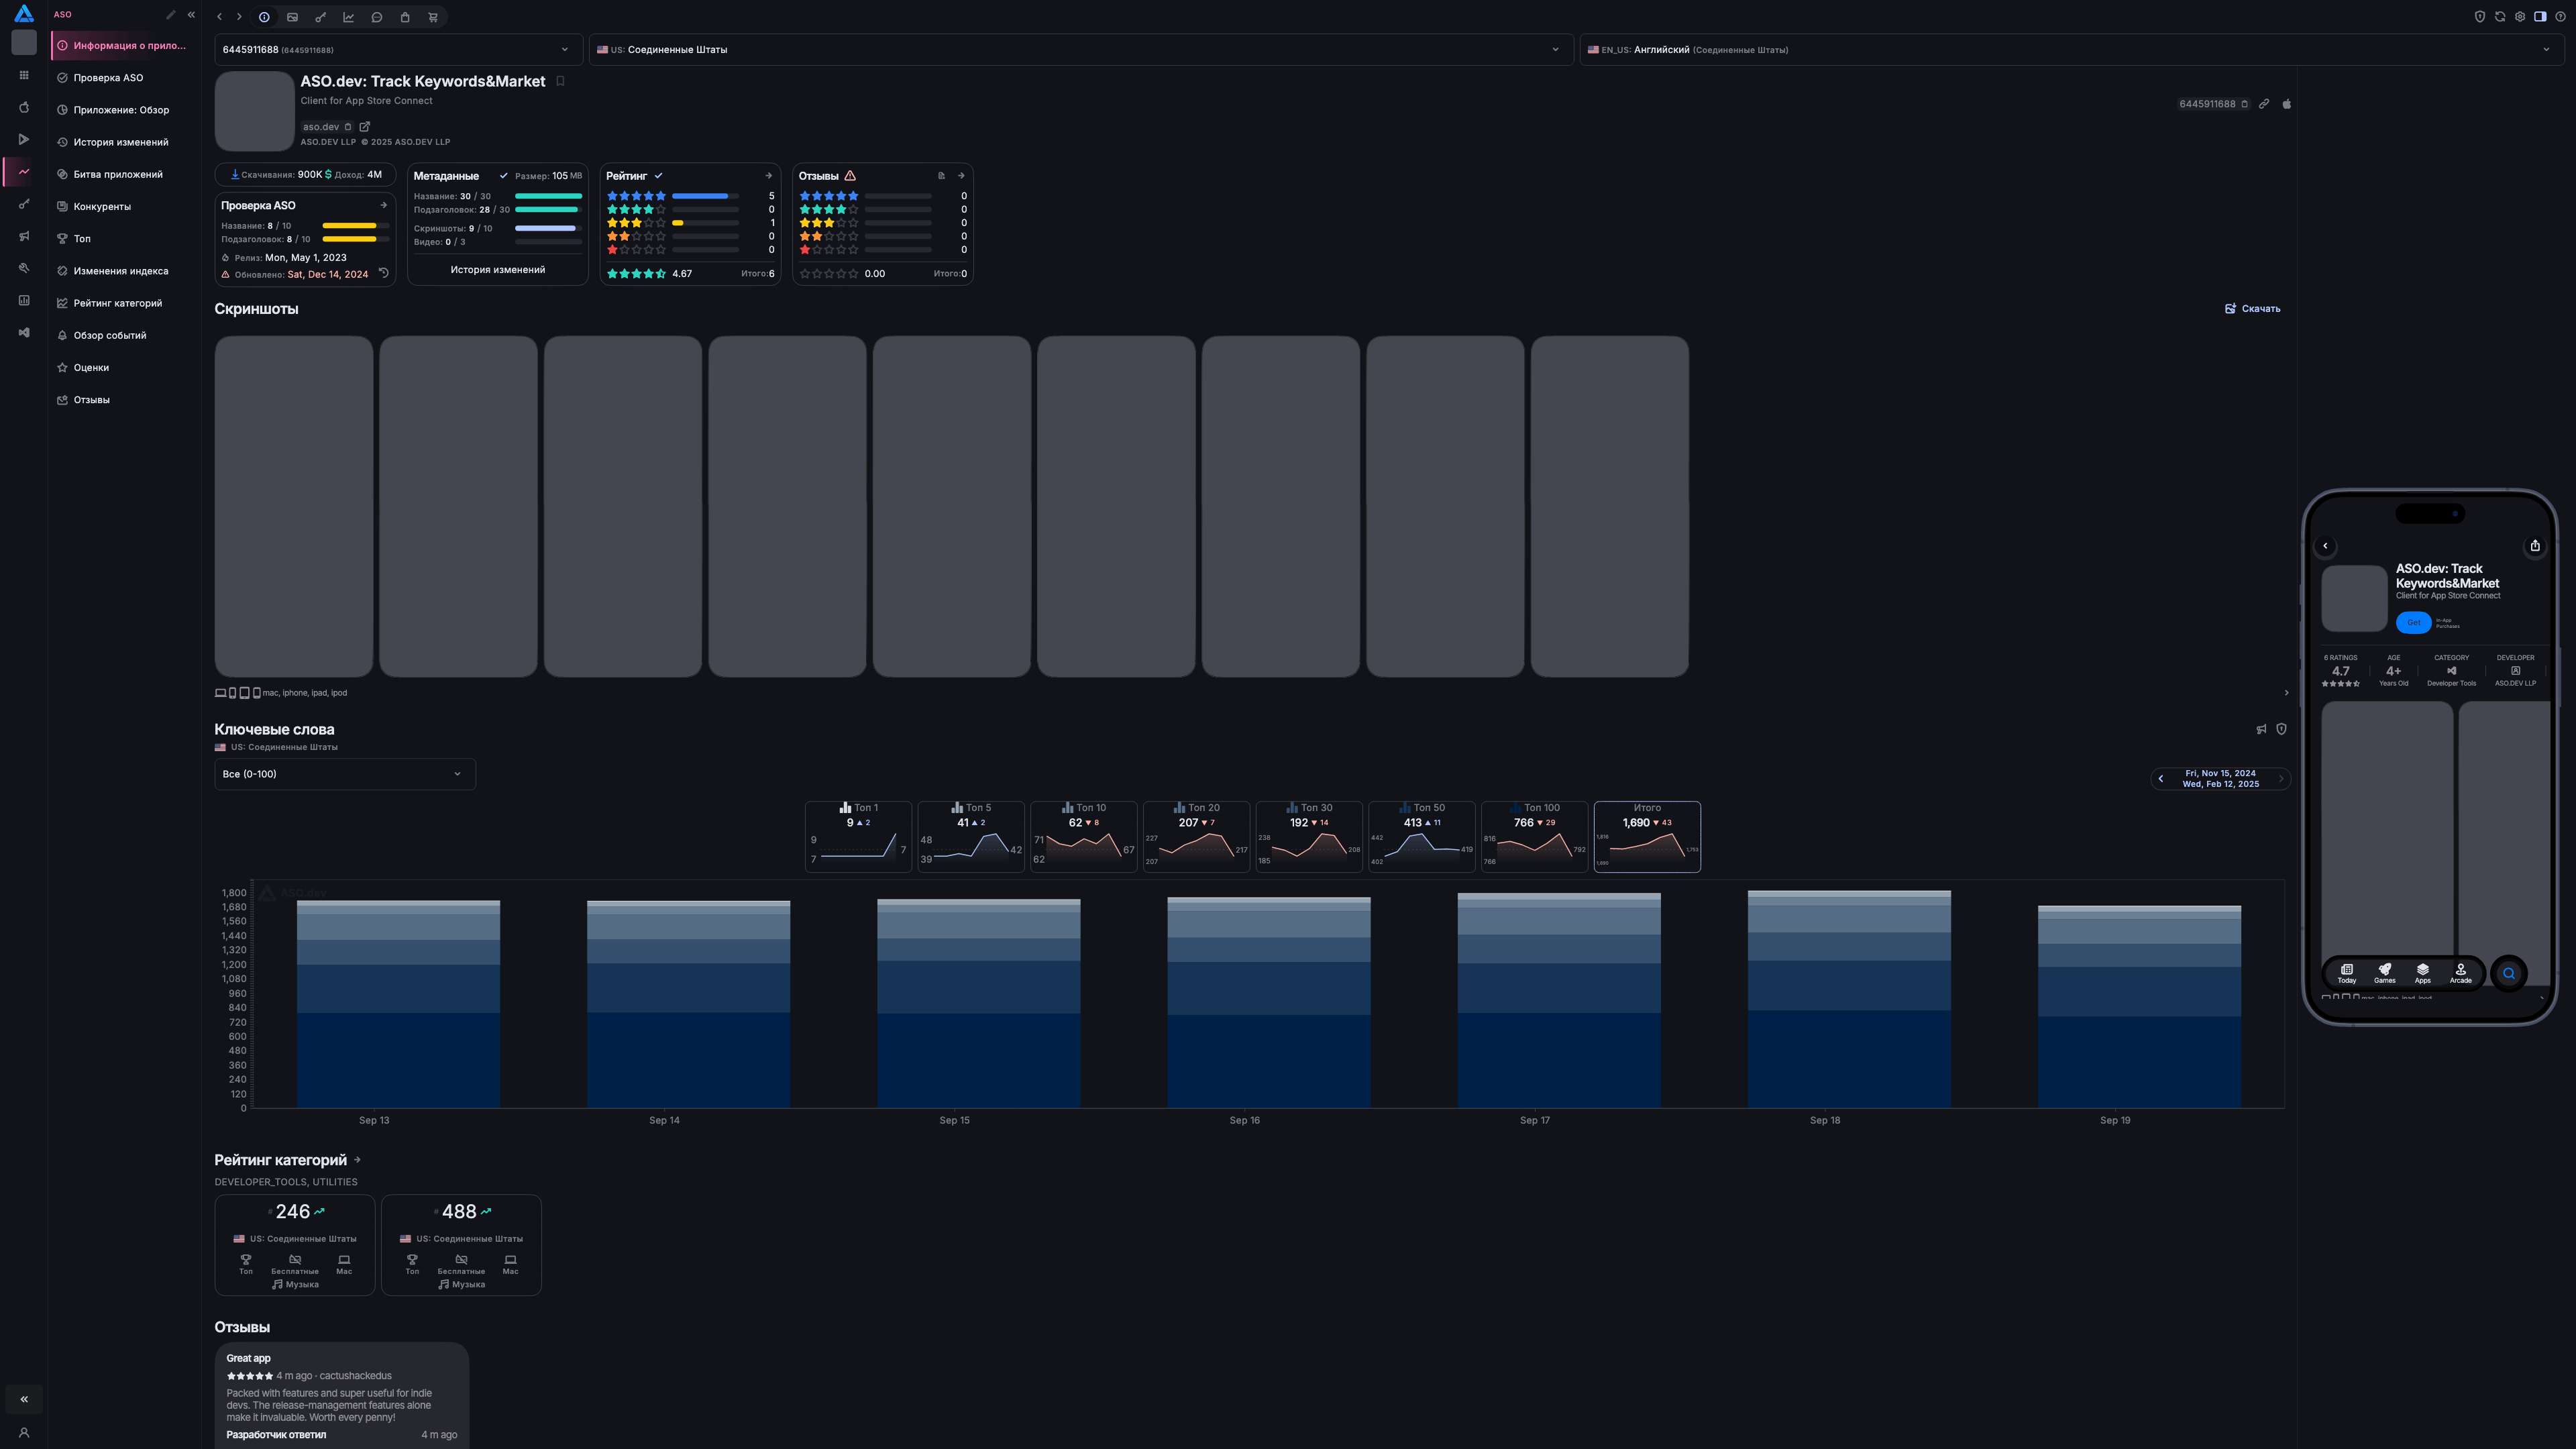Image resolution: width=2576 pixels, height=1449 pixels.
Task: Toggle the Топ 30 keyword series card
Action: click(1309, 837)
